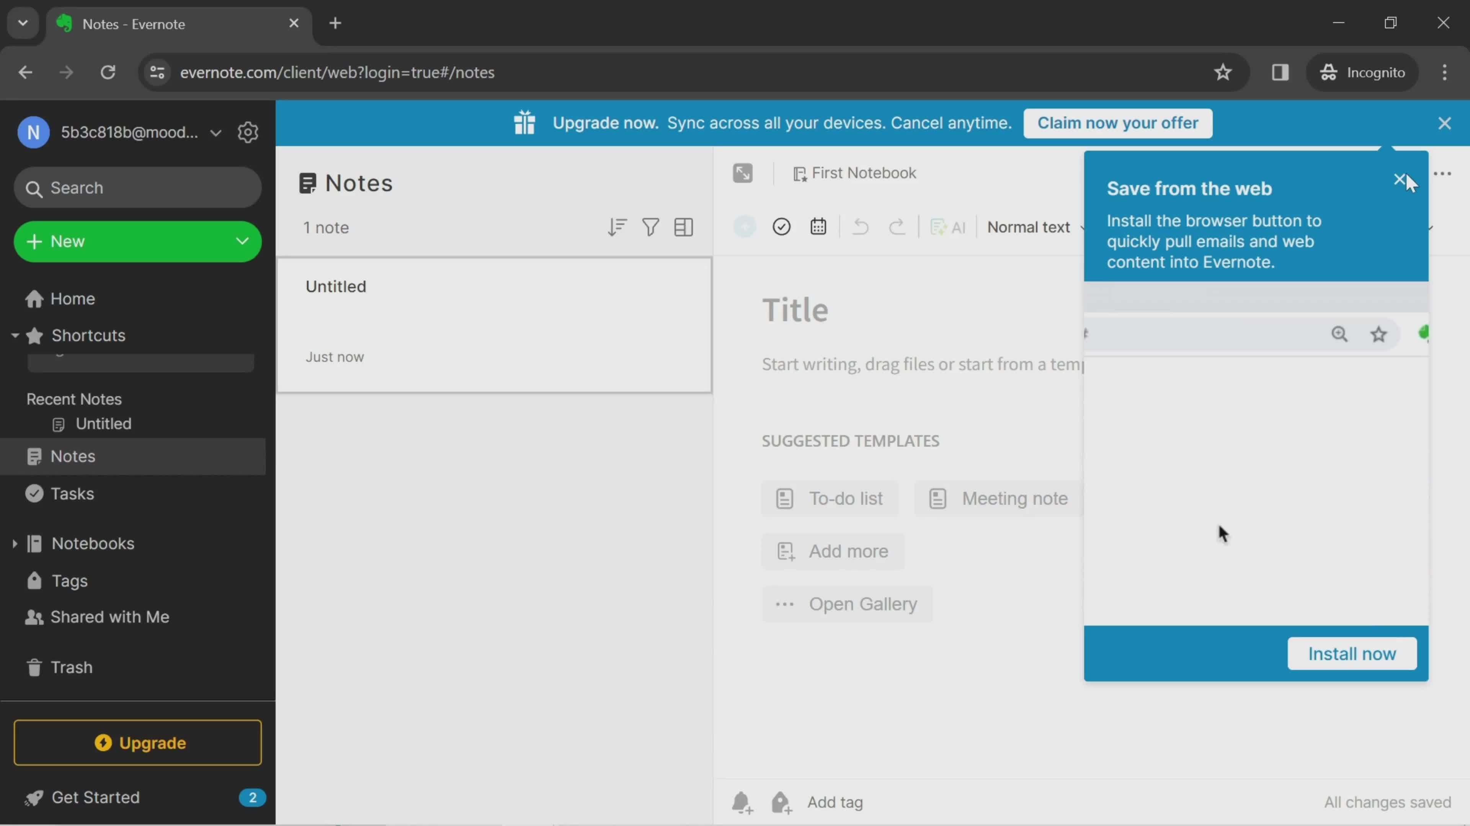Close the Notes - Evernote tab
Screen dimensions: 1470x826
[x=293, y=23]
